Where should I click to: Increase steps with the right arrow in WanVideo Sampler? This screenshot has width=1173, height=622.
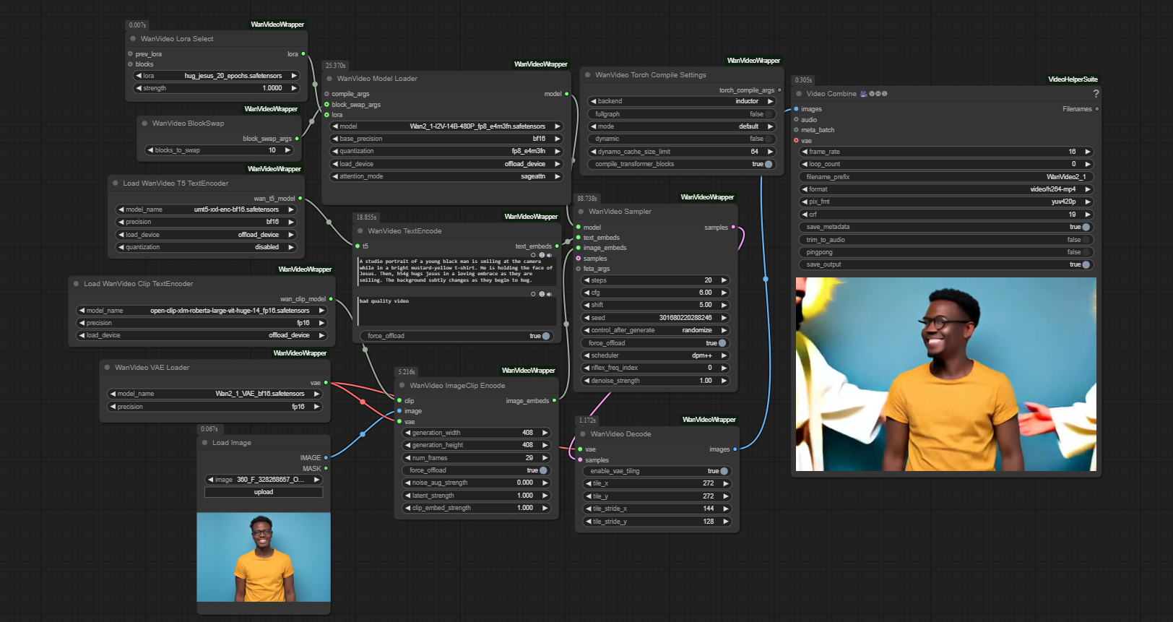(x=724, y=280)
